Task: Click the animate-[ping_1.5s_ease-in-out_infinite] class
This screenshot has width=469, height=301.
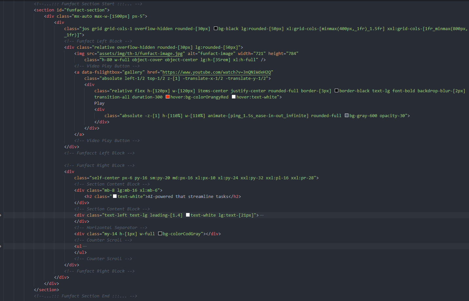Action: pos(258,115)
